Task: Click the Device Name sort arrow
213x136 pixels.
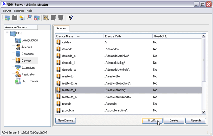Action: (78, 36)
